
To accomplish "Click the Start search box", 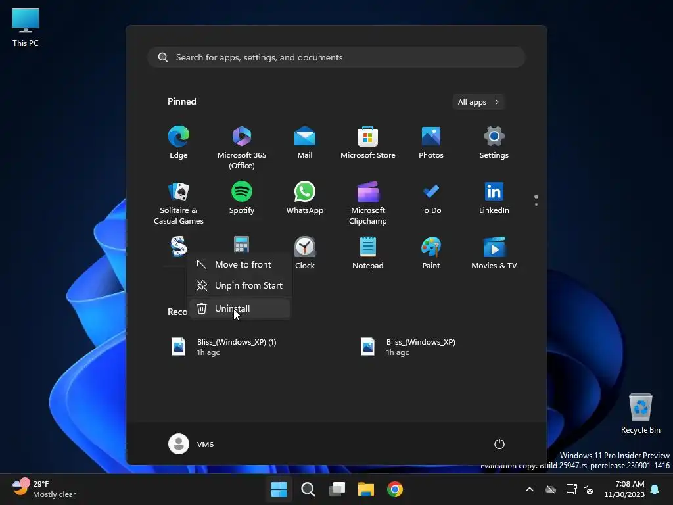I will click(x=336, y=57).
